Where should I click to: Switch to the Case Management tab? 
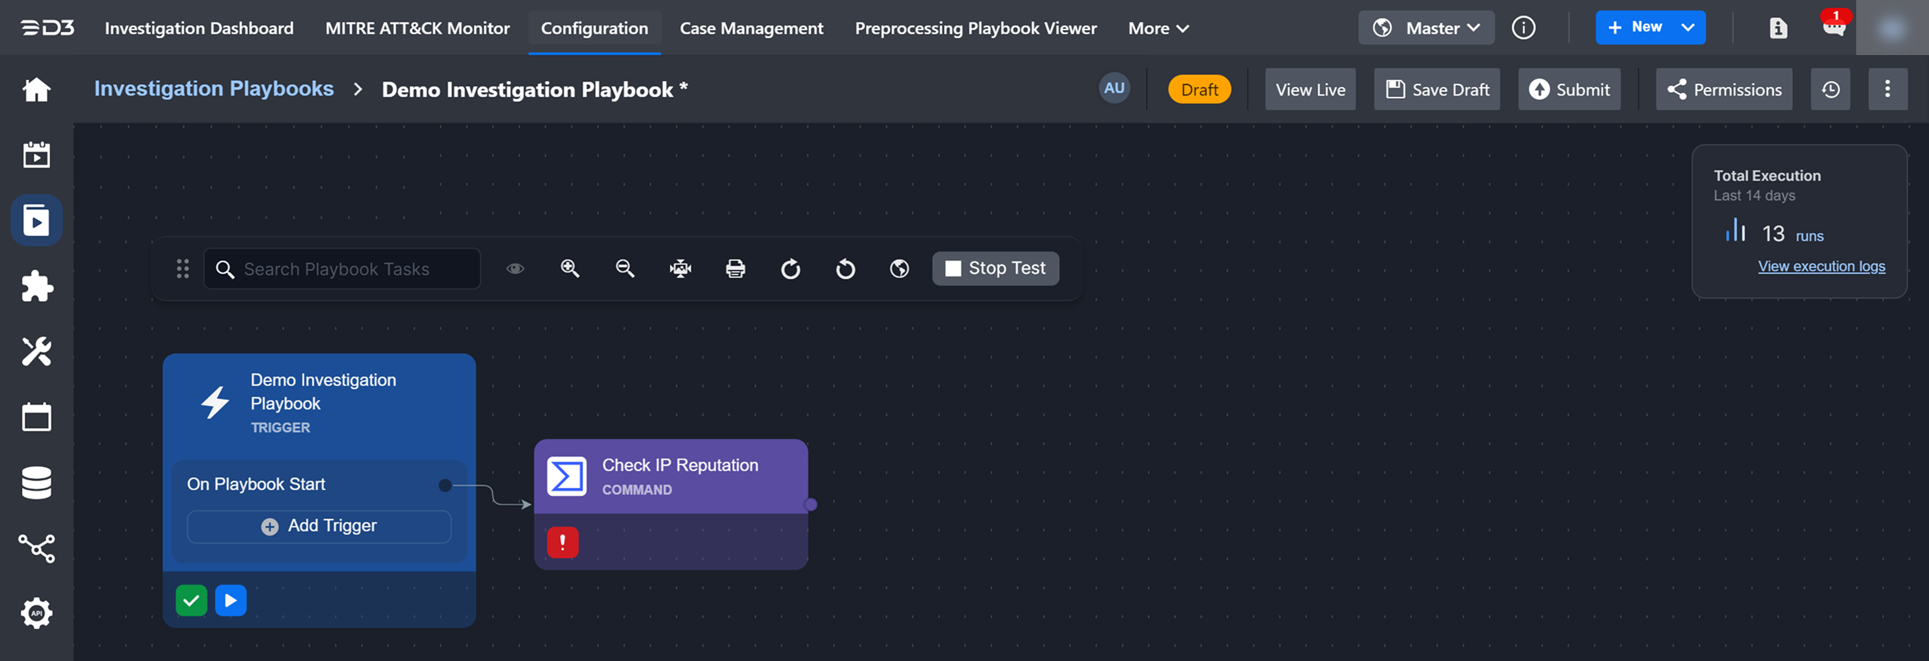coord(751,28)
